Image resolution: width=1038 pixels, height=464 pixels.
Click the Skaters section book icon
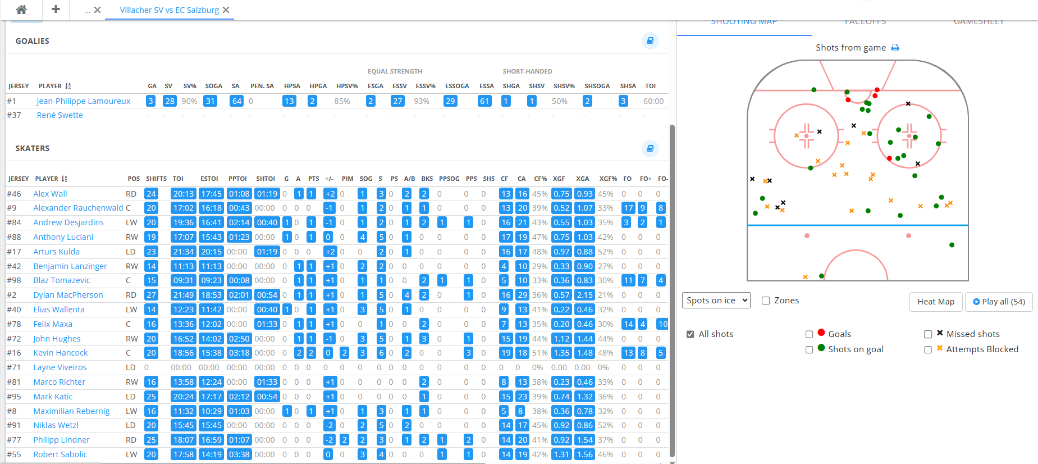(650, 148)
